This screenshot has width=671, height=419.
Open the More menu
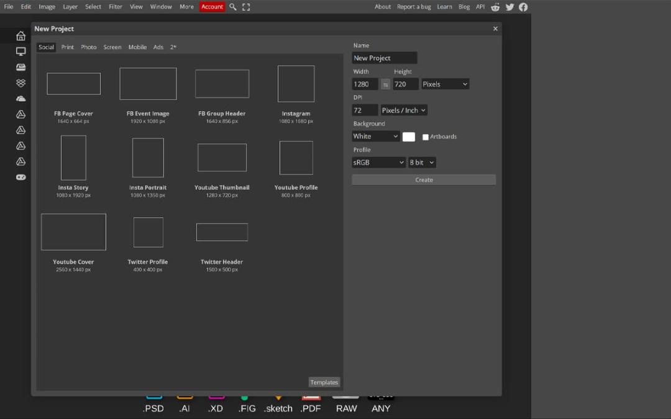(x=186, y=7)
